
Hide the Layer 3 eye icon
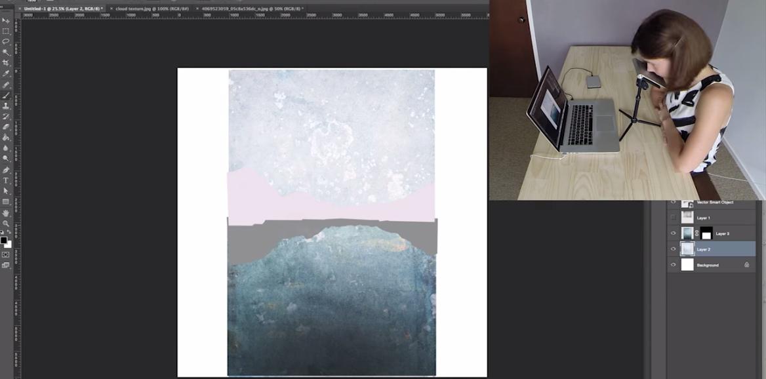[x=673, y=233]
